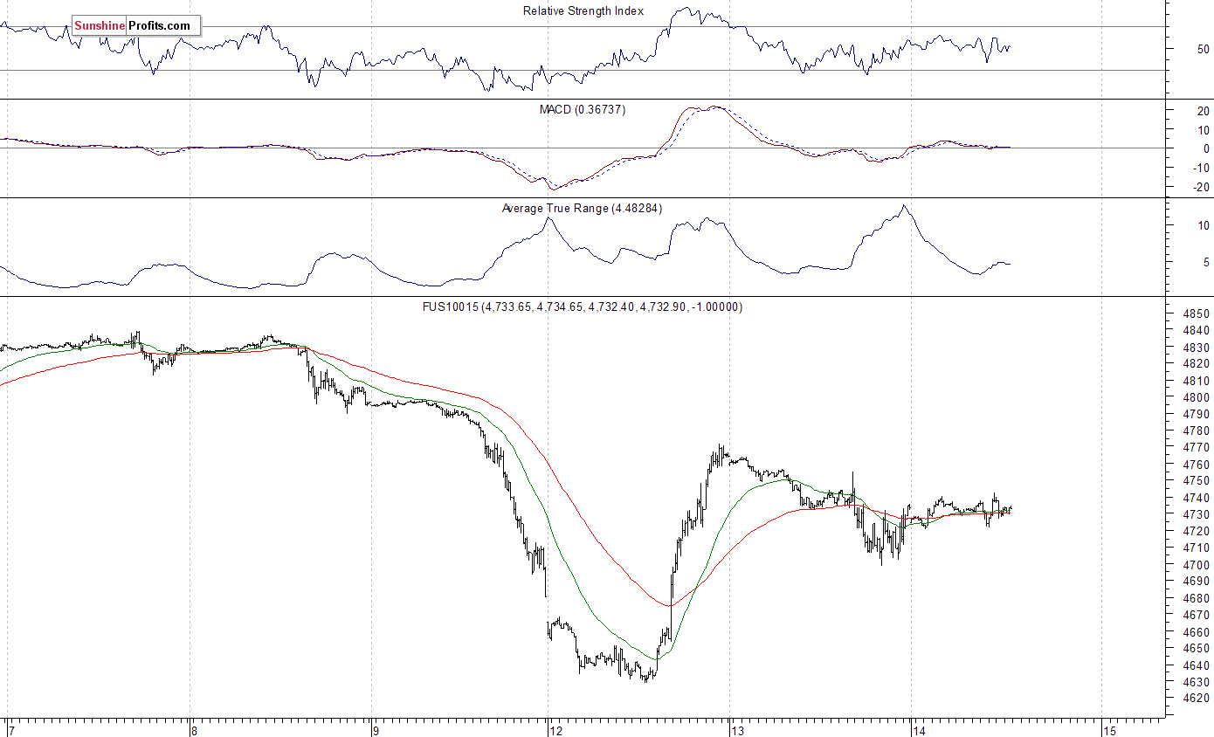Click the 4730 price axis label

tap(1197, 515)
